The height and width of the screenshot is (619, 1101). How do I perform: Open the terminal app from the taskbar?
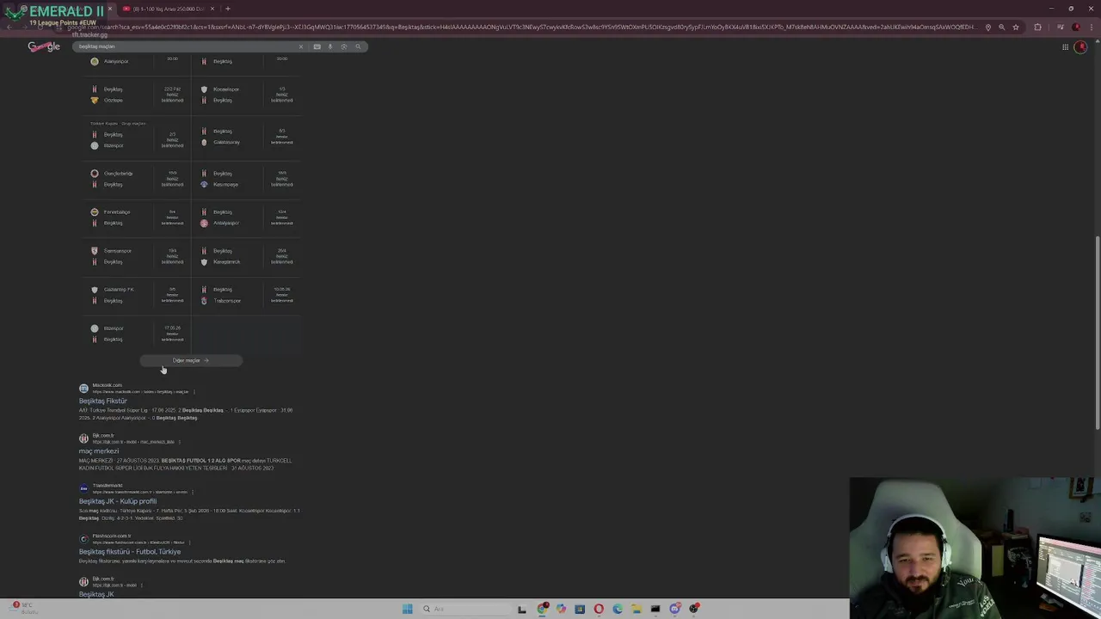pyautogui.click(x=655, y=609)
